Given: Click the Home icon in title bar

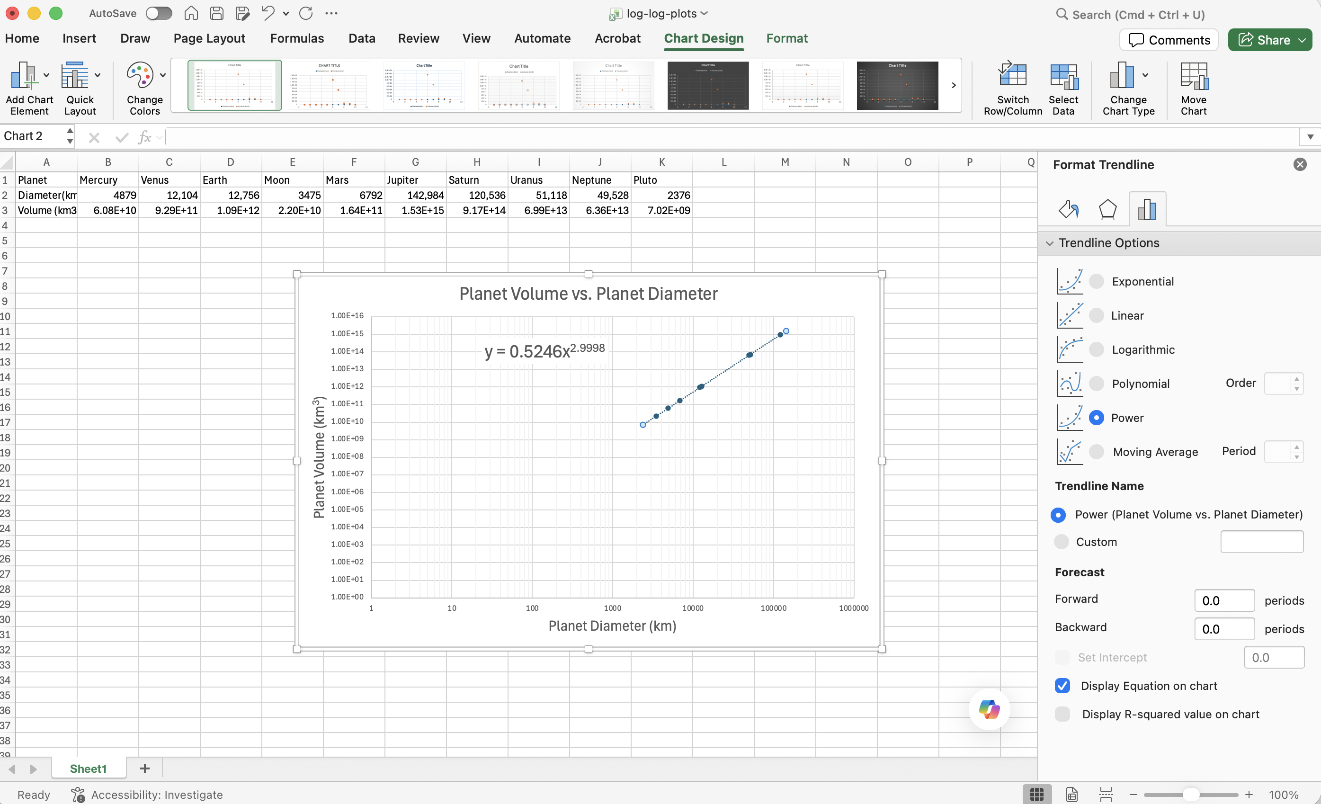Looking at the screenshot, I should click(191, 13).
